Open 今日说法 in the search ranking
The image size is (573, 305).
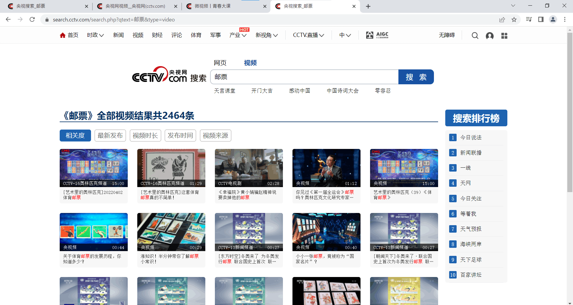coord(471,137)
